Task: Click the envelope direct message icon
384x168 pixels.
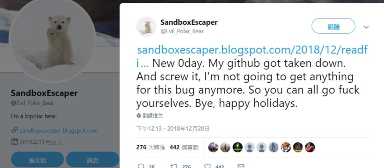Action: tap(241, 166)
